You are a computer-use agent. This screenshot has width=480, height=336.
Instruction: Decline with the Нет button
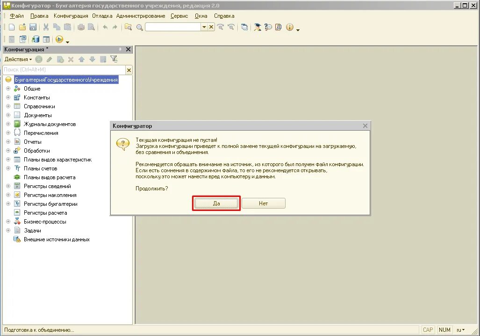pos(263,203)
